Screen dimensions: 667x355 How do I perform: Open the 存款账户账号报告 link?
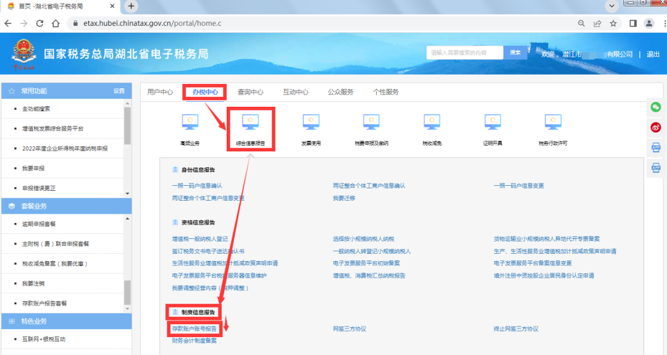coord(195,328)
